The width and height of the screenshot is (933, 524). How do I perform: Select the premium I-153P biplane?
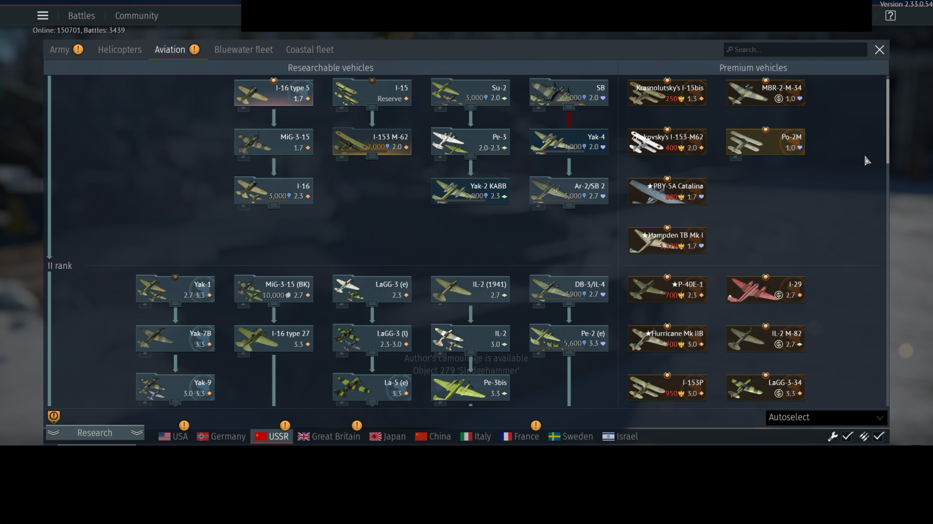(667, 388)
